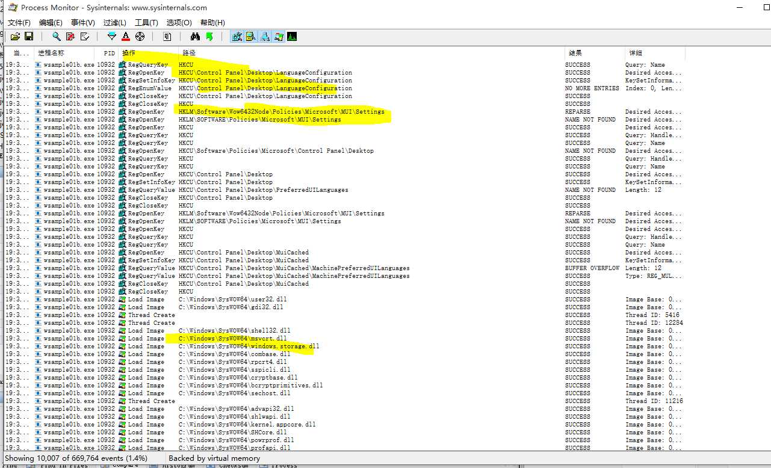Image resolution: width=771 pixels, height=468 pixels.
Task: Click the Load Image icon on user32.dll row
Action: (x=123, y=299)
